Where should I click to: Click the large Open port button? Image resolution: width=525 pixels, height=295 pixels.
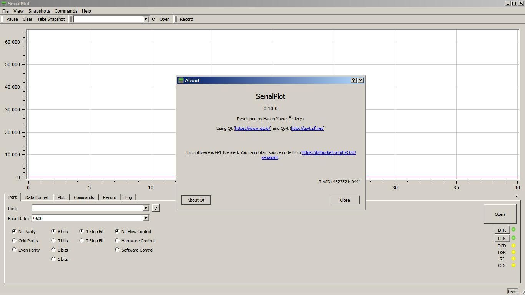point(500,214)
